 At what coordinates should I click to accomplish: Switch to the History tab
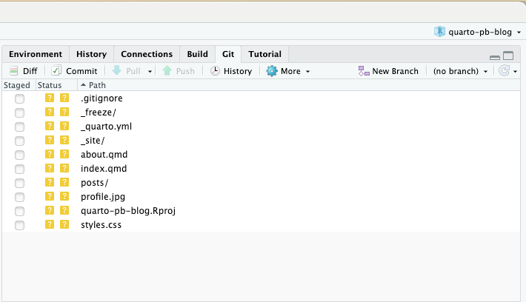pos(91,54)
